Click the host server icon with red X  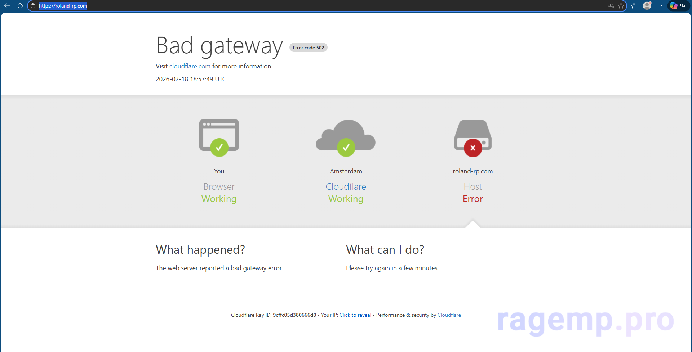pos(473,138)
